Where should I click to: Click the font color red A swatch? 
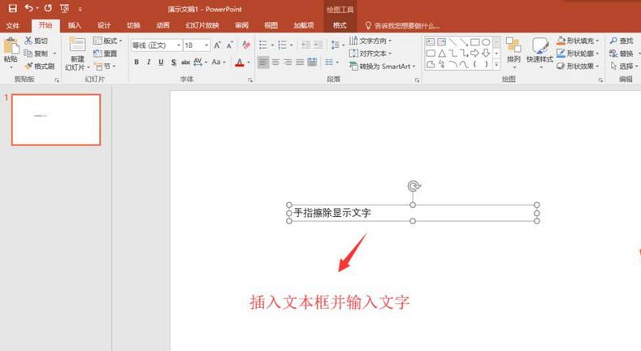(238, 63)
